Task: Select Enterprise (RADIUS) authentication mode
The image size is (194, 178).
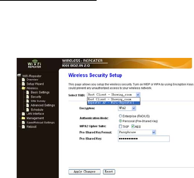Action: click(120, 116)
